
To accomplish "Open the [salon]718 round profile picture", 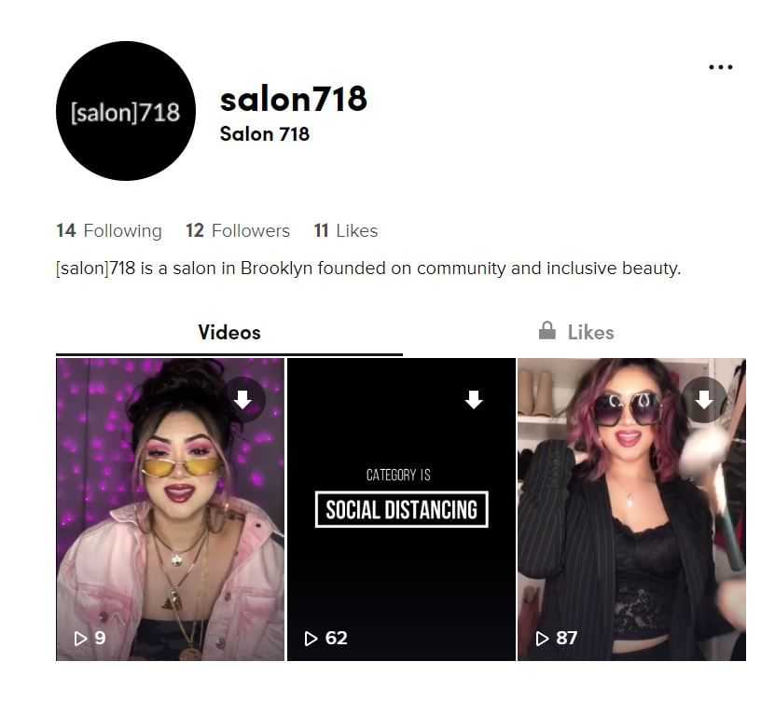I will pos(126,111).
